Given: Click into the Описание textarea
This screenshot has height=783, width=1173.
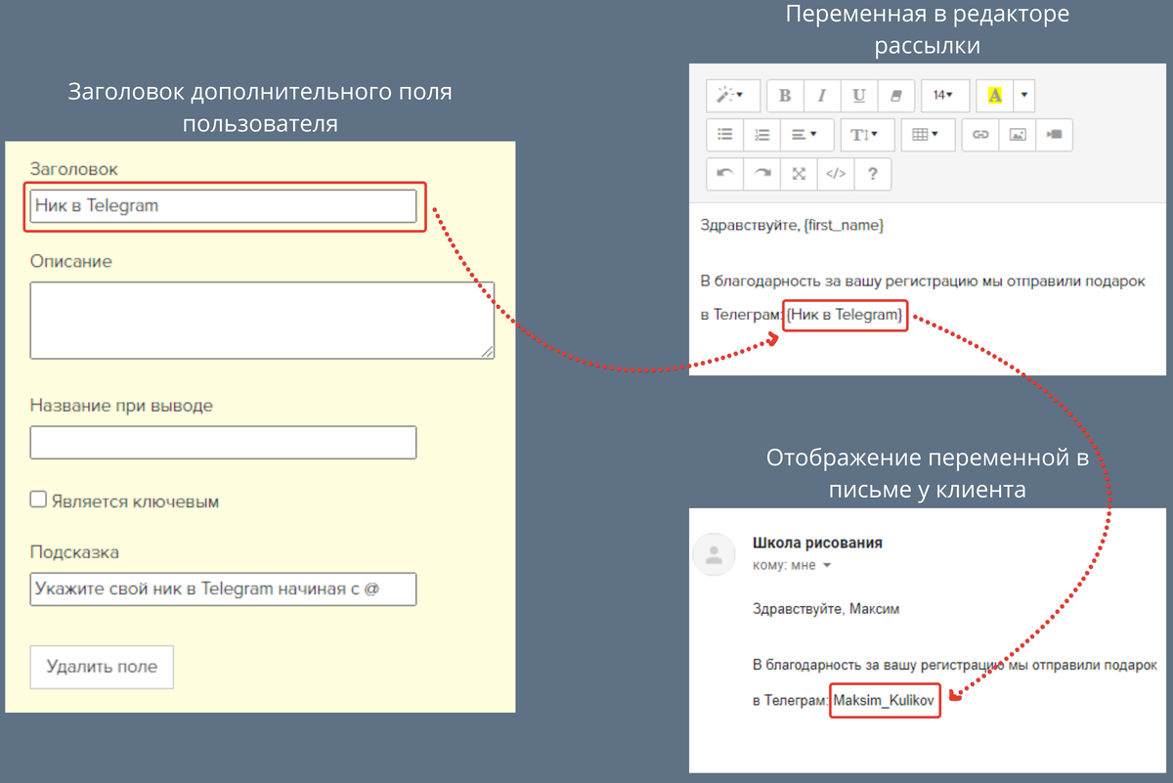Looking at the screenshot, I should point(262,321).
